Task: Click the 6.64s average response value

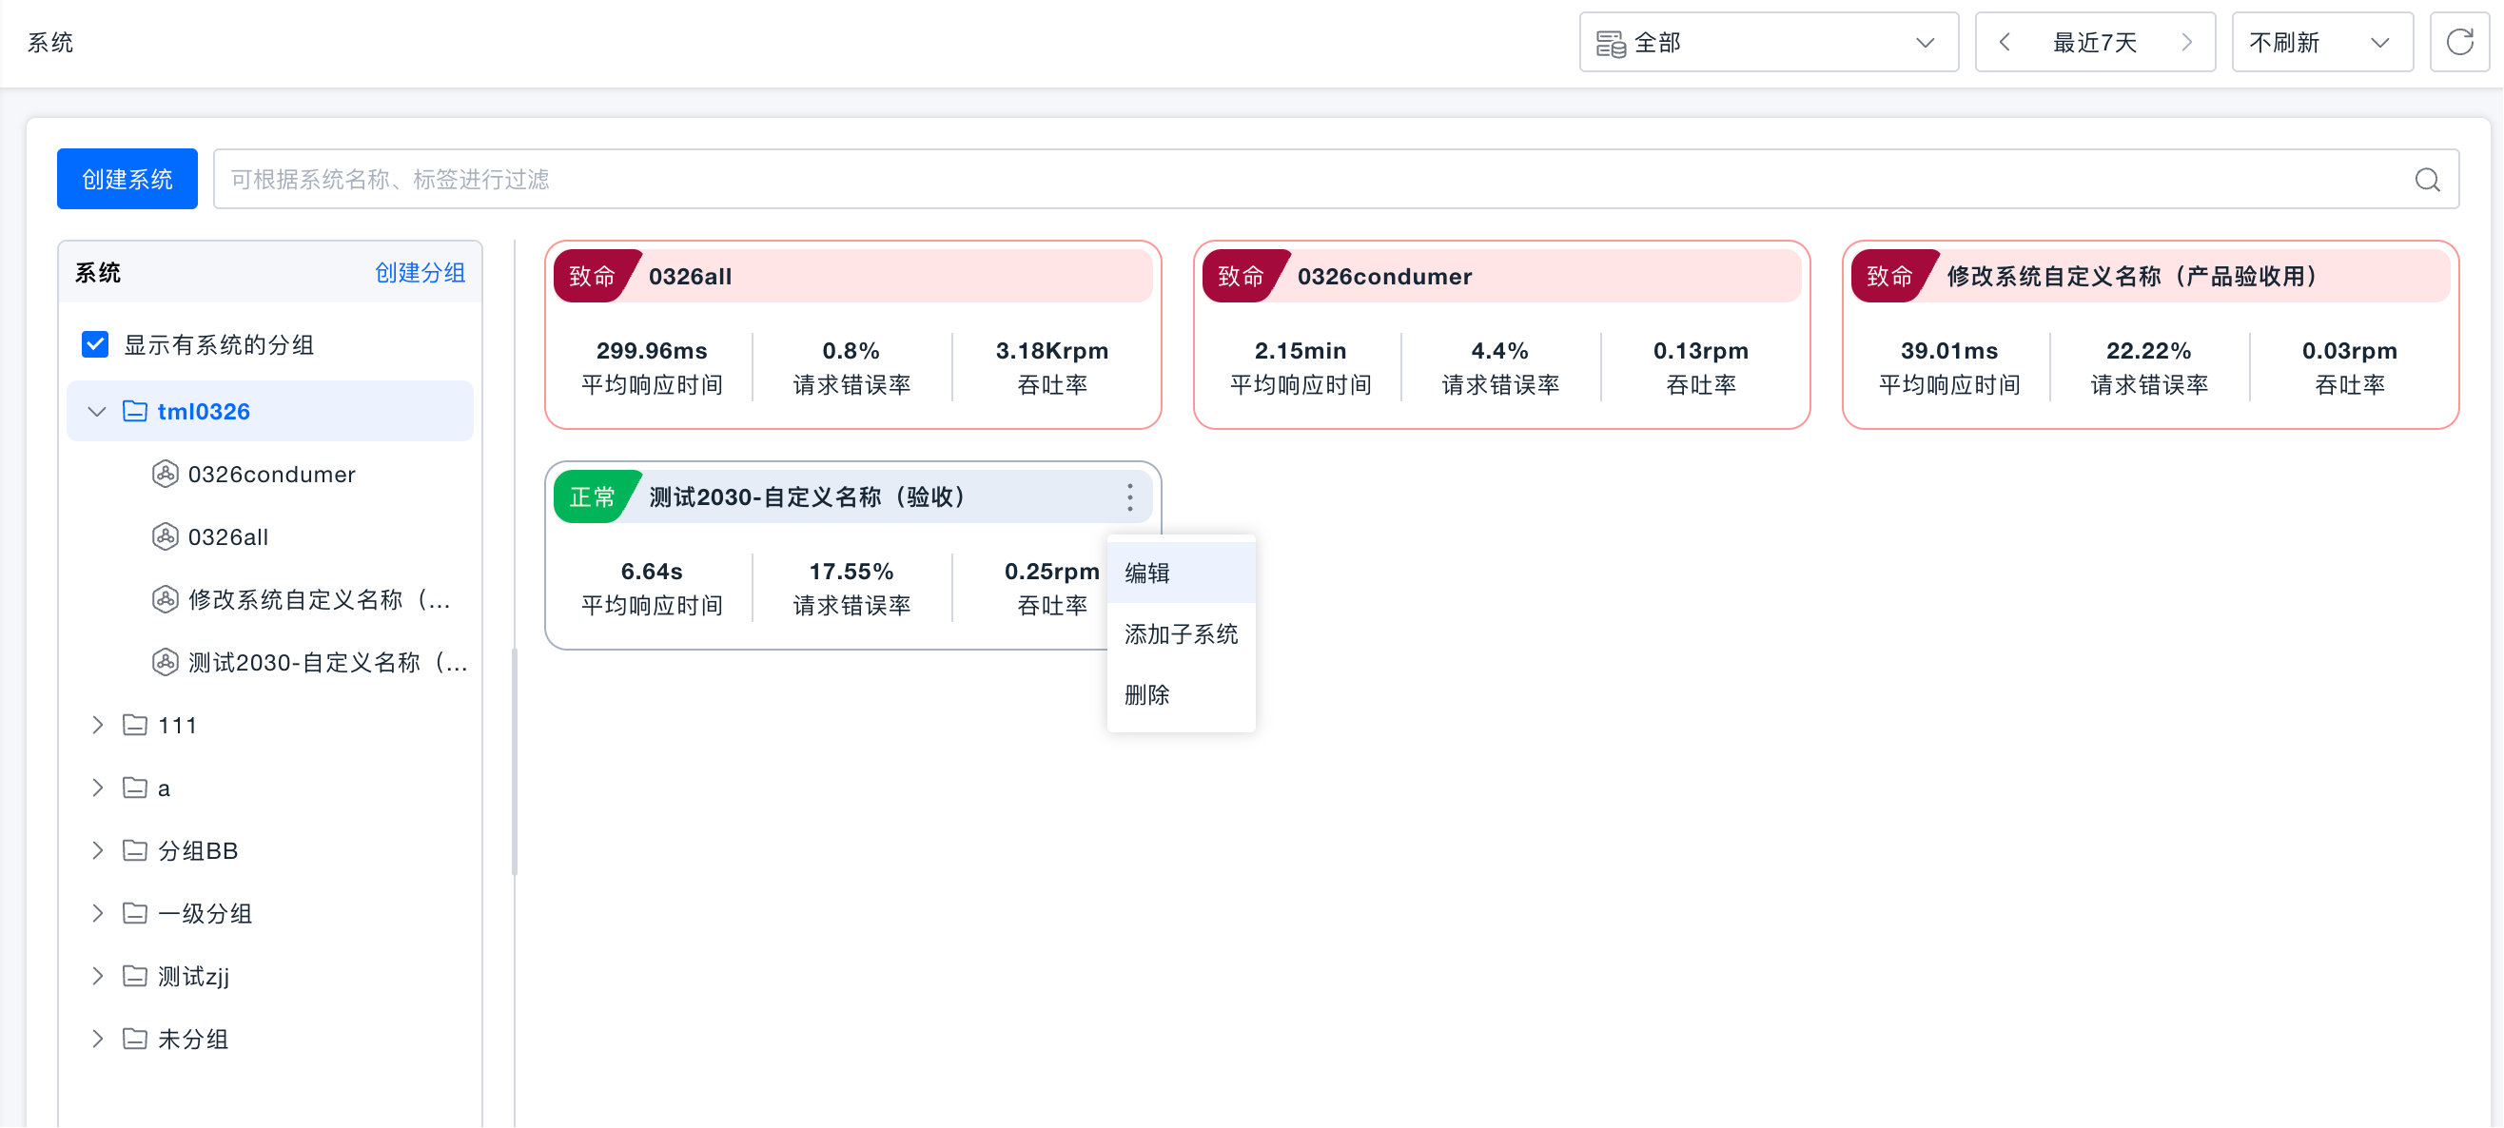Action: 652,572
